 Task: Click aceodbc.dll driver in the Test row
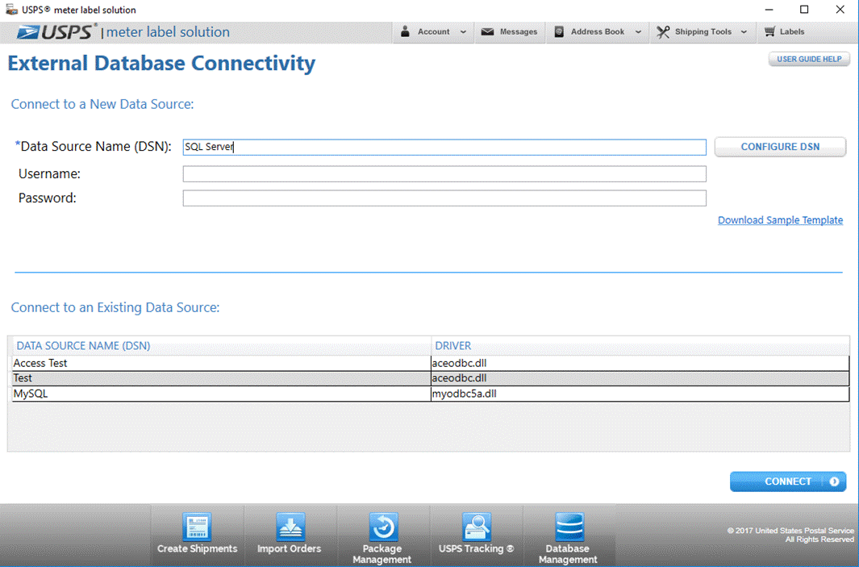click(640, 378)
